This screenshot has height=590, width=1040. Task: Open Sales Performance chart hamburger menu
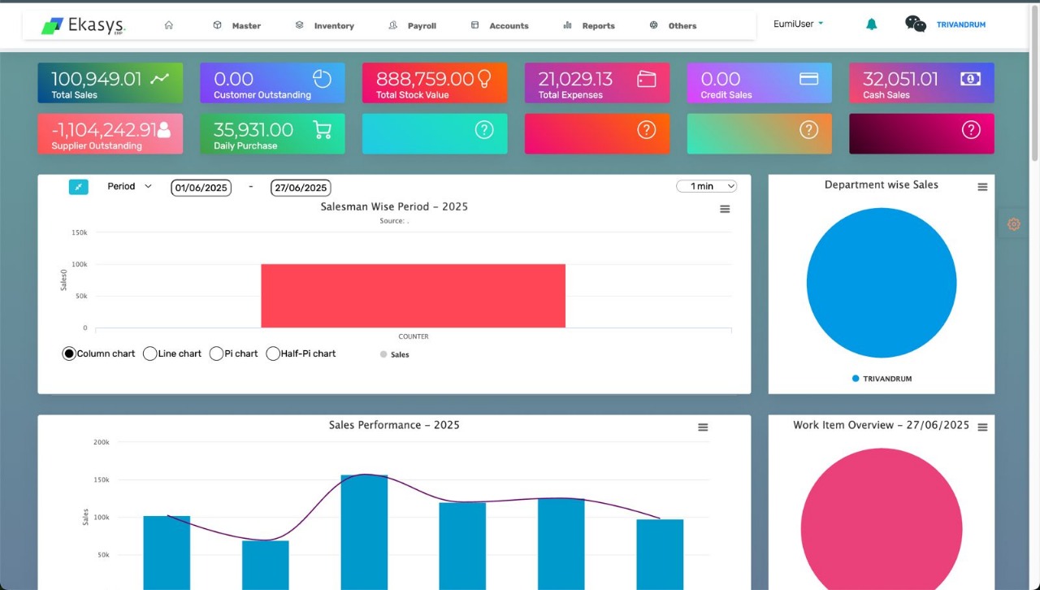pos(703,427)
